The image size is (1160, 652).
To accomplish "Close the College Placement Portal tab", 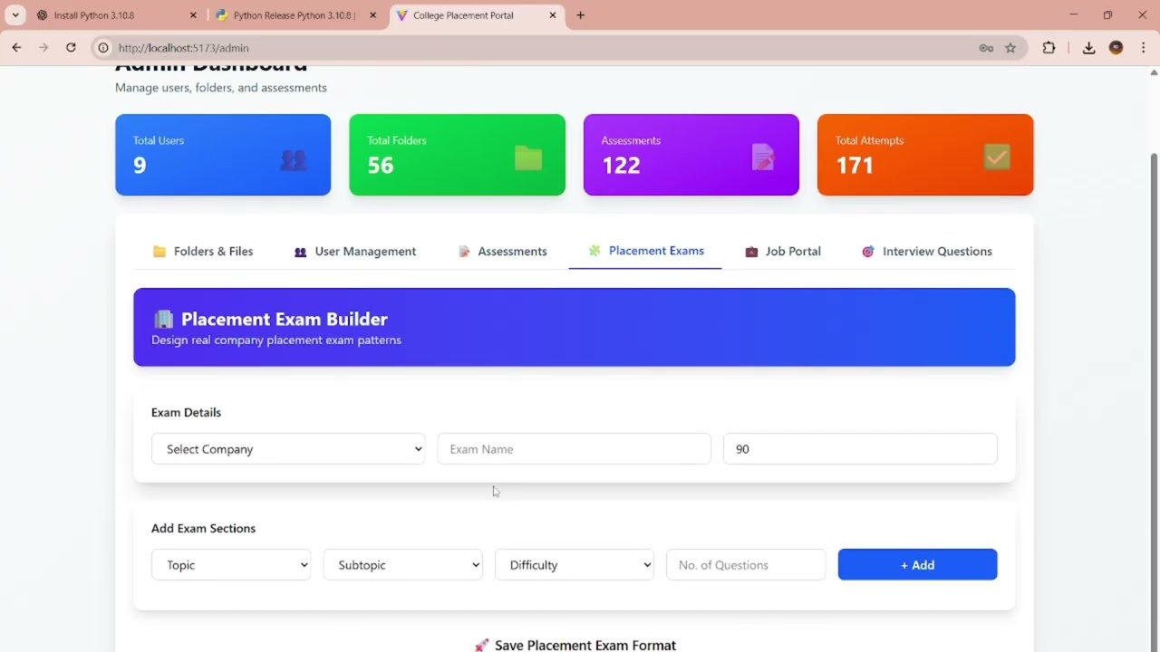I will tap(553, 15).
